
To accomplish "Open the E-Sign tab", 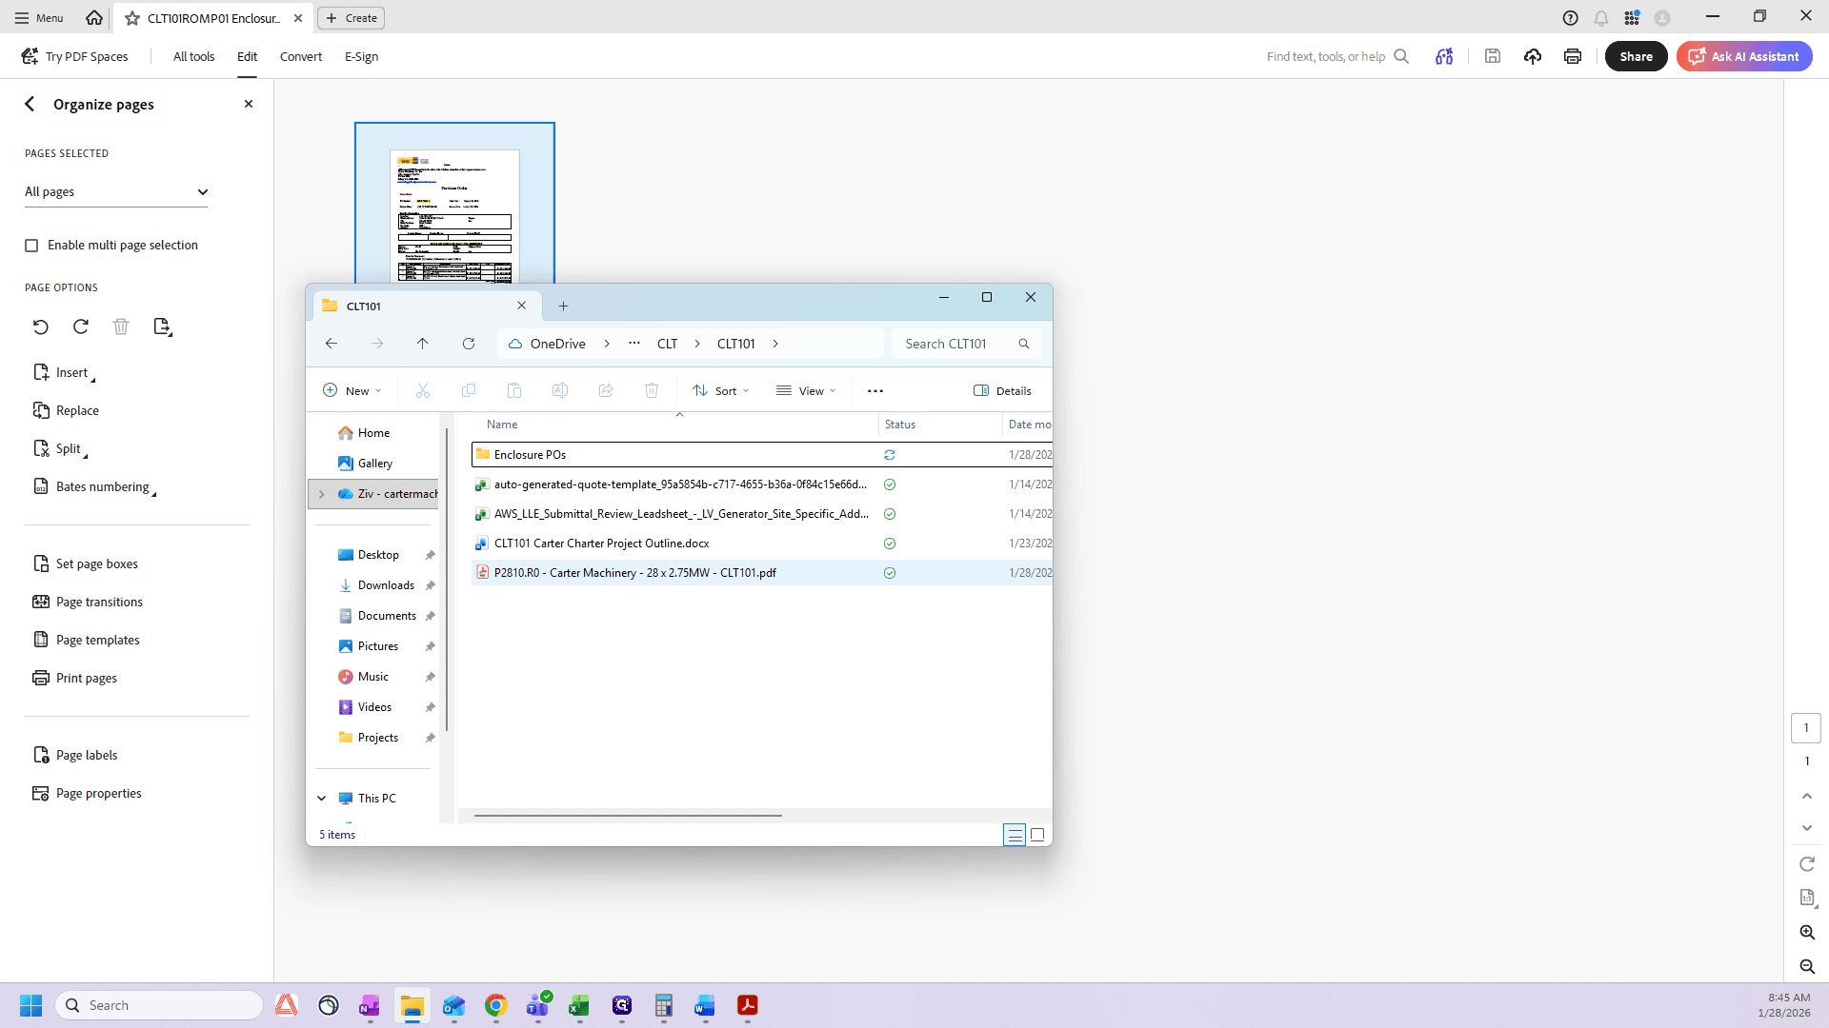I will (x=362, y=56).
